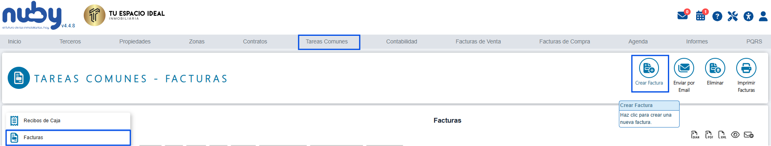Send invoice via Enviar por Email icon
This screenshot has width=771, height=146.
[x=684, y=68]
